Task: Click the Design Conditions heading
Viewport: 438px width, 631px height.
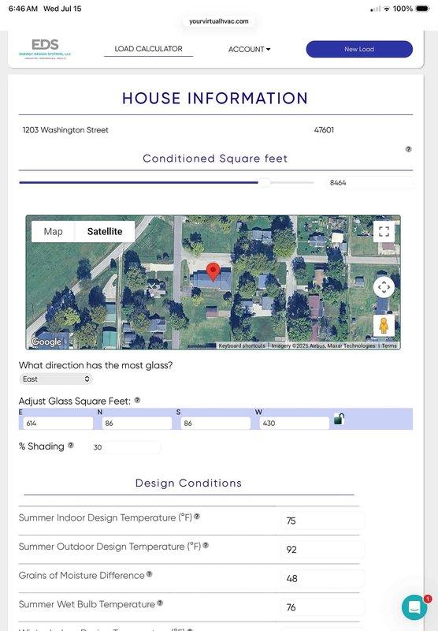Action: (x=188, y=483)
